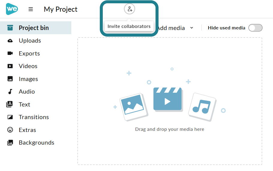273x171 pixels.
Task: Go to the Exports section label
Action: point(29,53)
